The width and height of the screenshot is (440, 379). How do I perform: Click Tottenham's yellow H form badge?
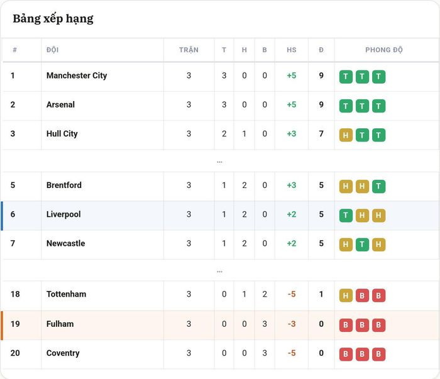click(346, 295)
